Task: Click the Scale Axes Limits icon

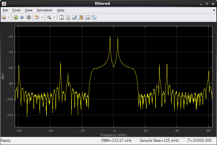Action: click(61, 17)
